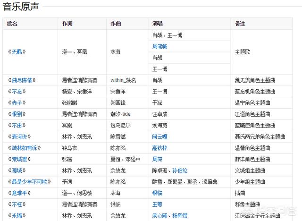The height and width of the screenshot is (221, 302).
Task: Open the 周深 singer link
Action: [x=157, y=159]
